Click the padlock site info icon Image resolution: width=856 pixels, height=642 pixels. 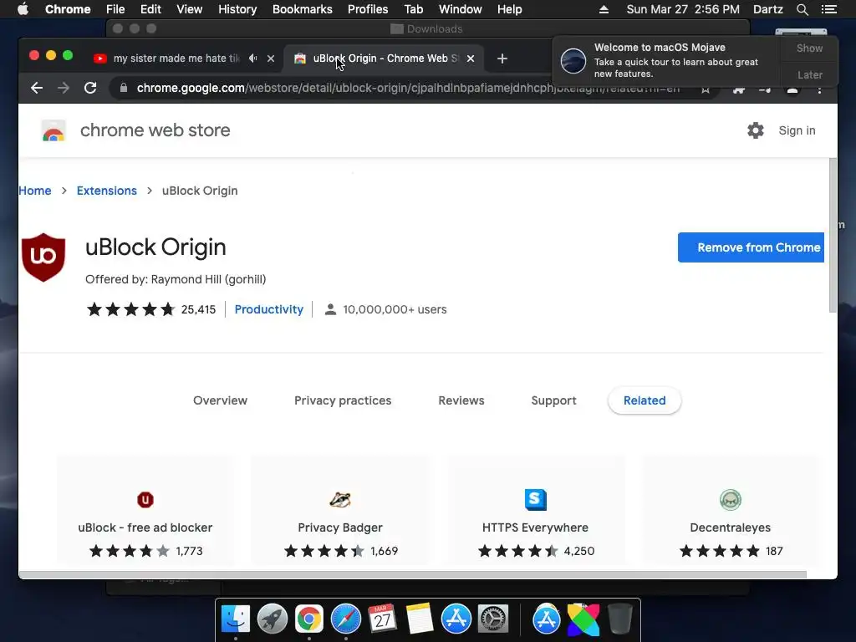tap(124, 88)
